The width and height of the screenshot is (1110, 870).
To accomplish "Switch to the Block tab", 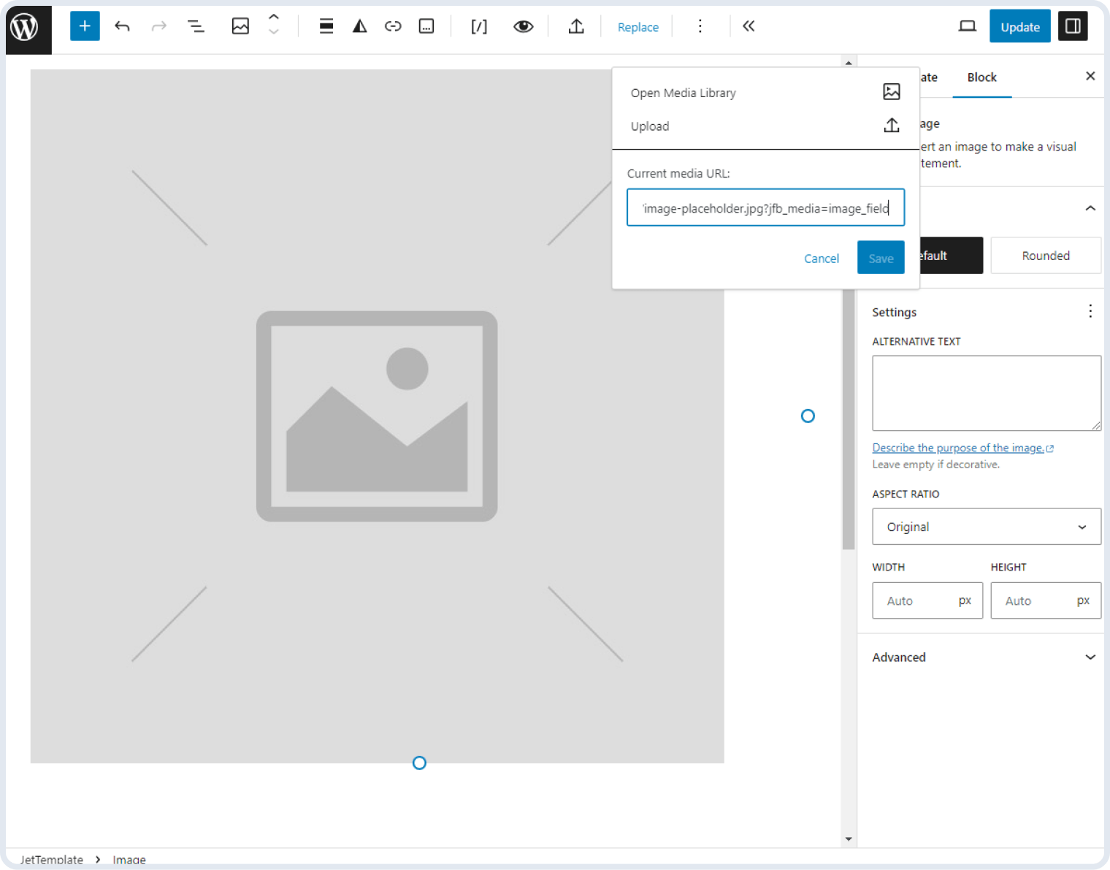I will (981, 77).
